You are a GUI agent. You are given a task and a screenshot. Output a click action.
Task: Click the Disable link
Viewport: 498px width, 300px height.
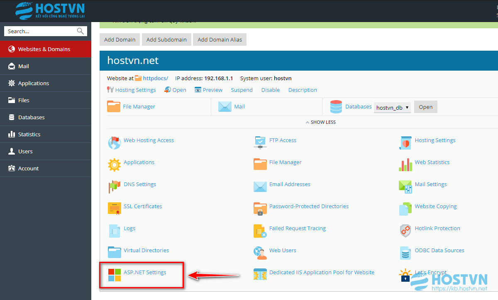[x=271, y=90]
